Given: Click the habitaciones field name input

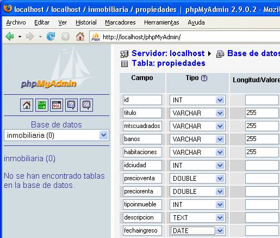Looking at the screenshot, I should tap(142, 152).
